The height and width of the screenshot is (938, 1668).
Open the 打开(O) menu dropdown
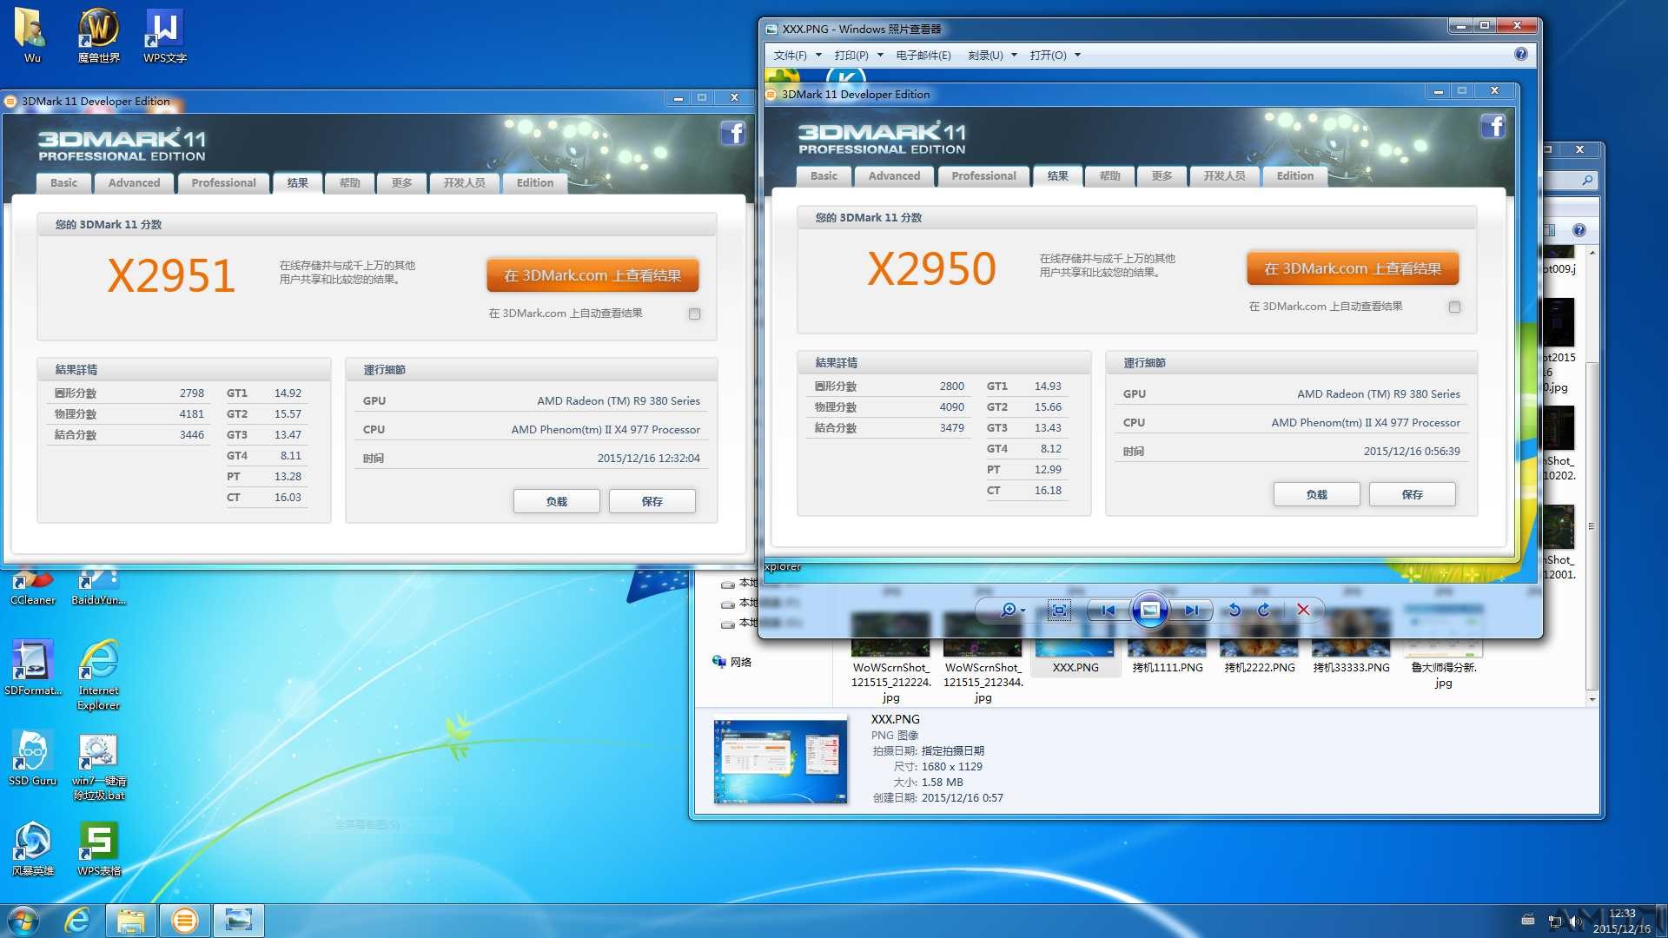click(1055, 56)
